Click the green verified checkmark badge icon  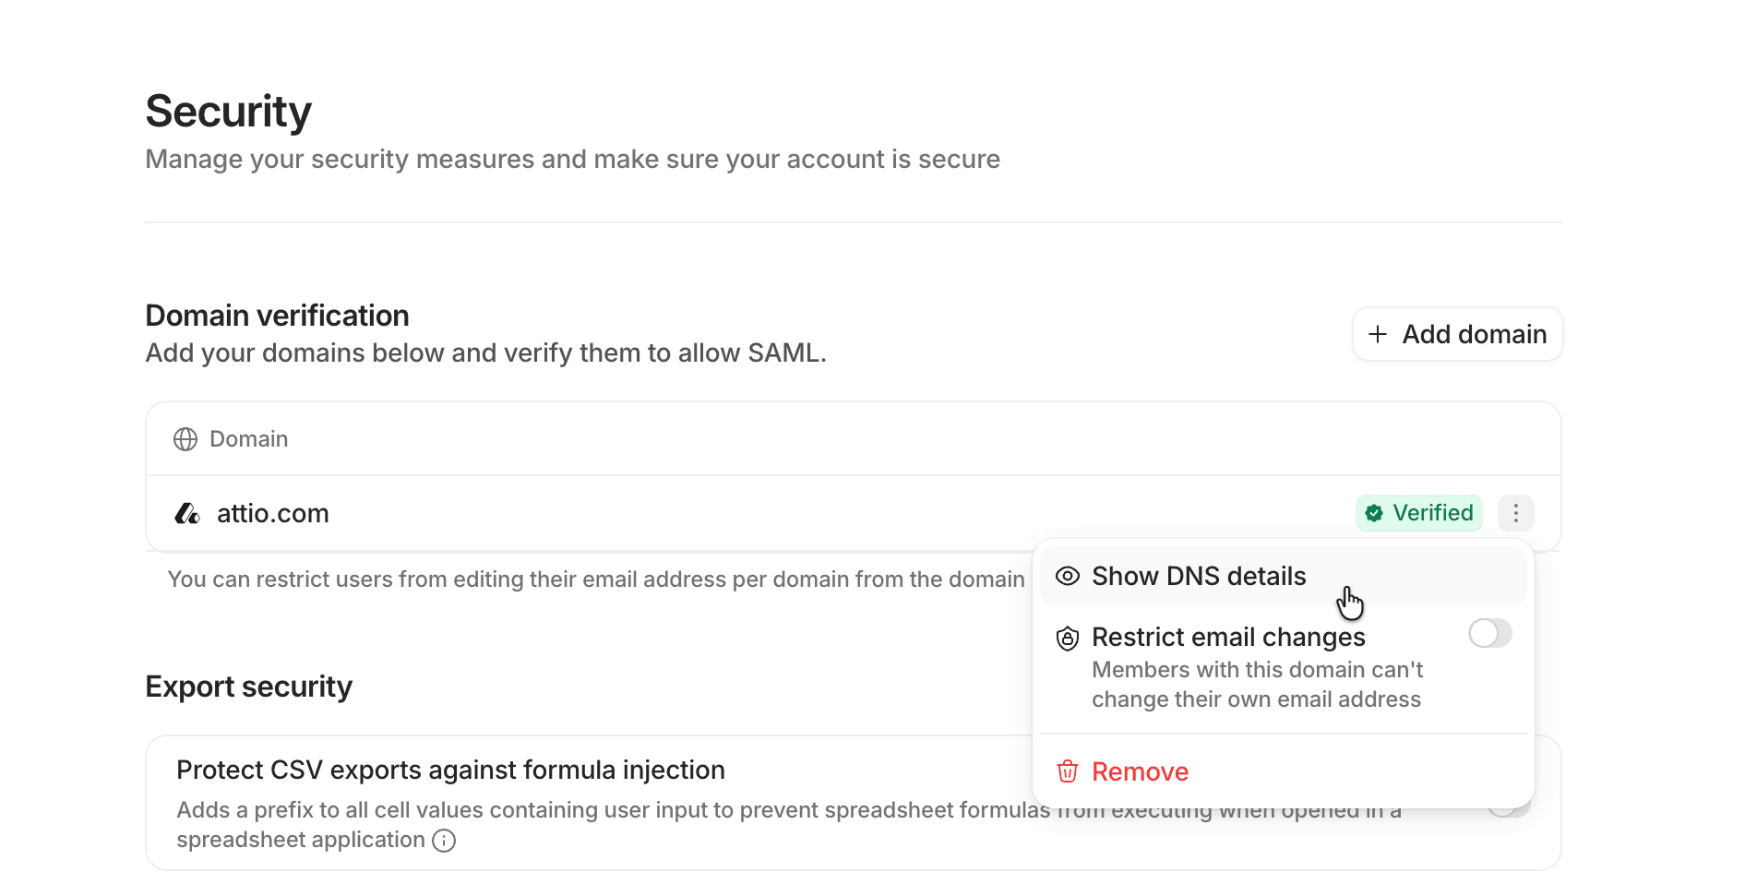coord(1374,513)
